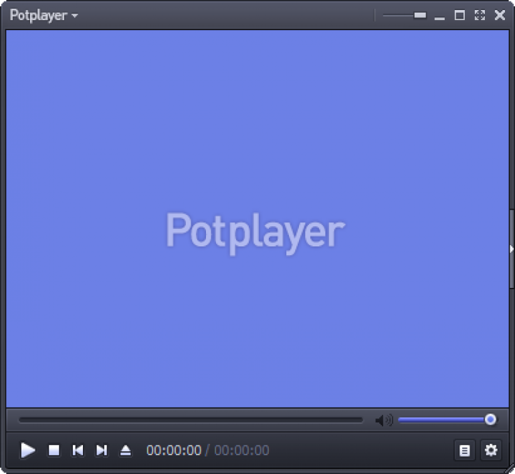Click the playback seek bar
The width and height of the screenshot is (515, 474).
coord(191,420)
